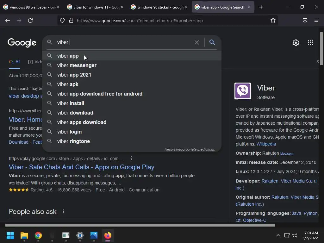The width and height of the screenshot is (324, 243).
Task: Launch File Explorer from the taskbar
Action: click(x=24, y=235)
